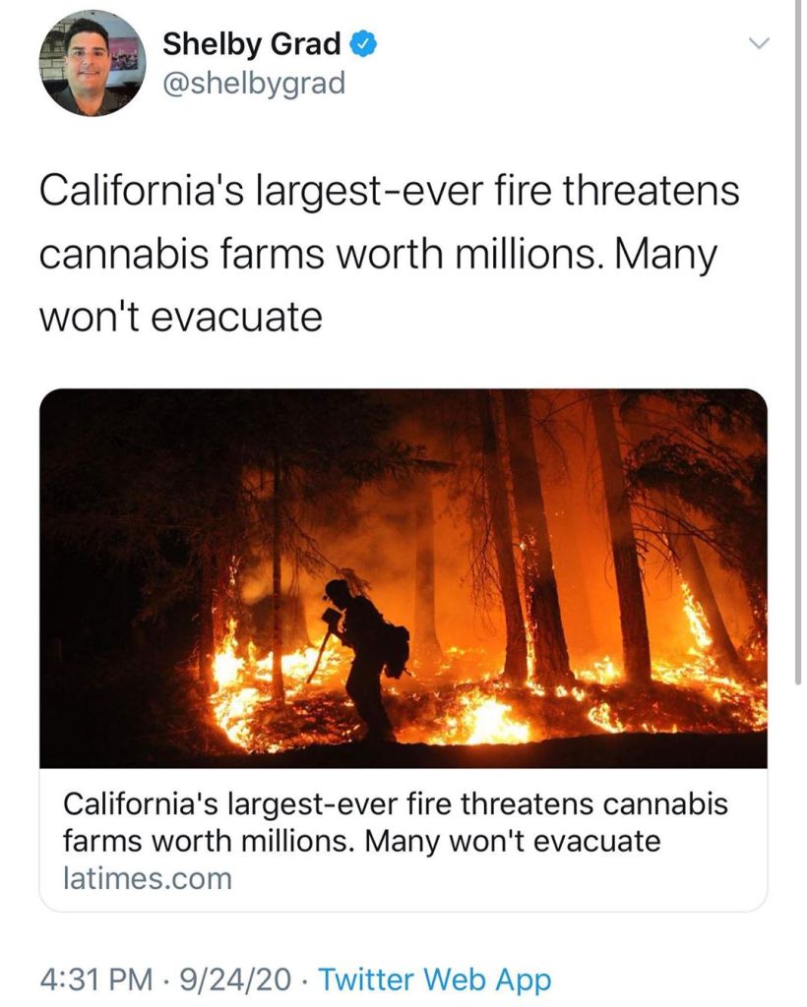
Task: Click the blue verified badge
Action: tap(364, 44)
